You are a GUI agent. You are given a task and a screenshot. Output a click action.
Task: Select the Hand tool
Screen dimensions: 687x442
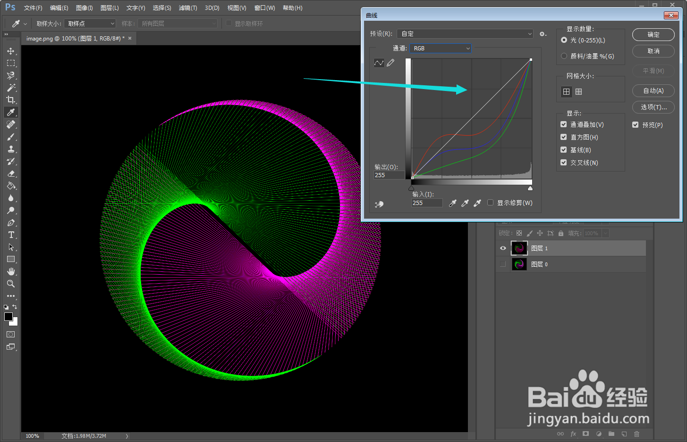[11, 271]
